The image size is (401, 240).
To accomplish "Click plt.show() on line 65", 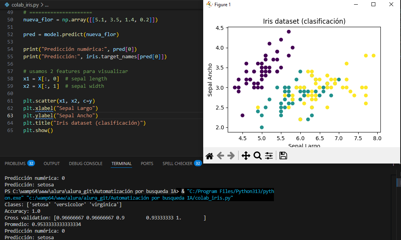I will [x=38, y=130].
